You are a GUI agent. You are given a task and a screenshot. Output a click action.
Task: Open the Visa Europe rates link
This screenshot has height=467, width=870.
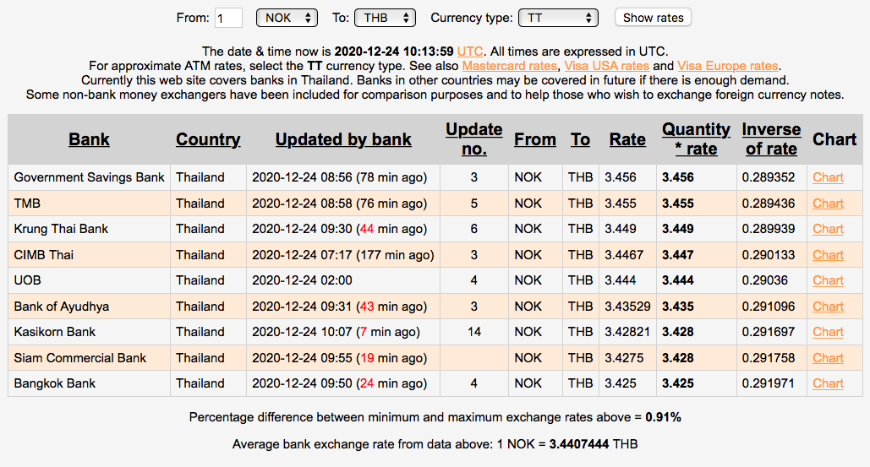(727, 66)
